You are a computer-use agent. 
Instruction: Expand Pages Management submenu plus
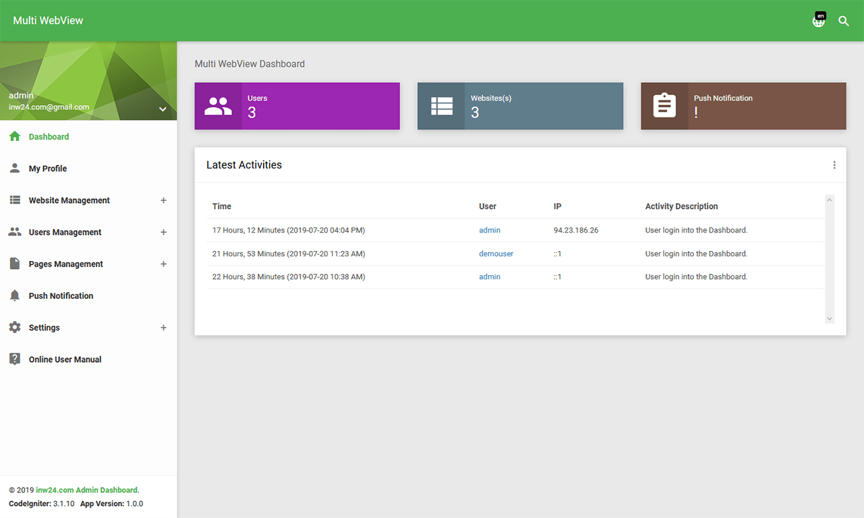[x=163, y=264]
